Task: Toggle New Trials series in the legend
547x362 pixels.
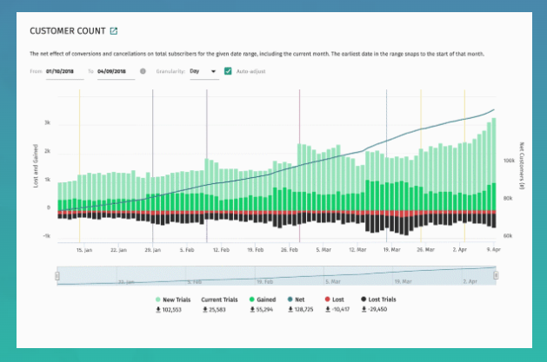Action: tap(173, 299)
